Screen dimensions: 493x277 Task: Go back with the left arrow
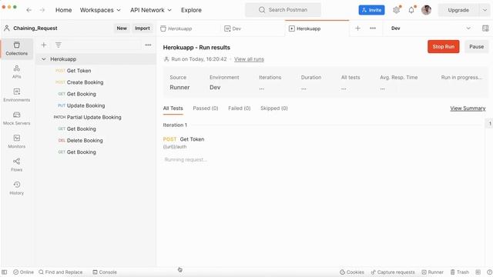(29, 10)
